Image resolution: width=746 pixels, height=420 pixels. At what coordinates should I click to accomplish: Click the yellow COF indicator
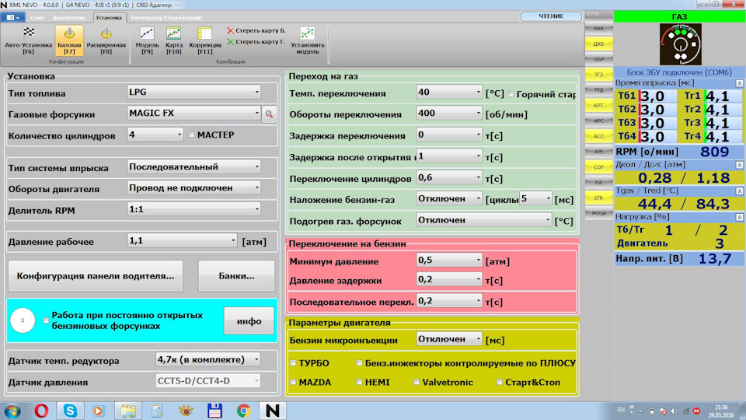[598, 167]
